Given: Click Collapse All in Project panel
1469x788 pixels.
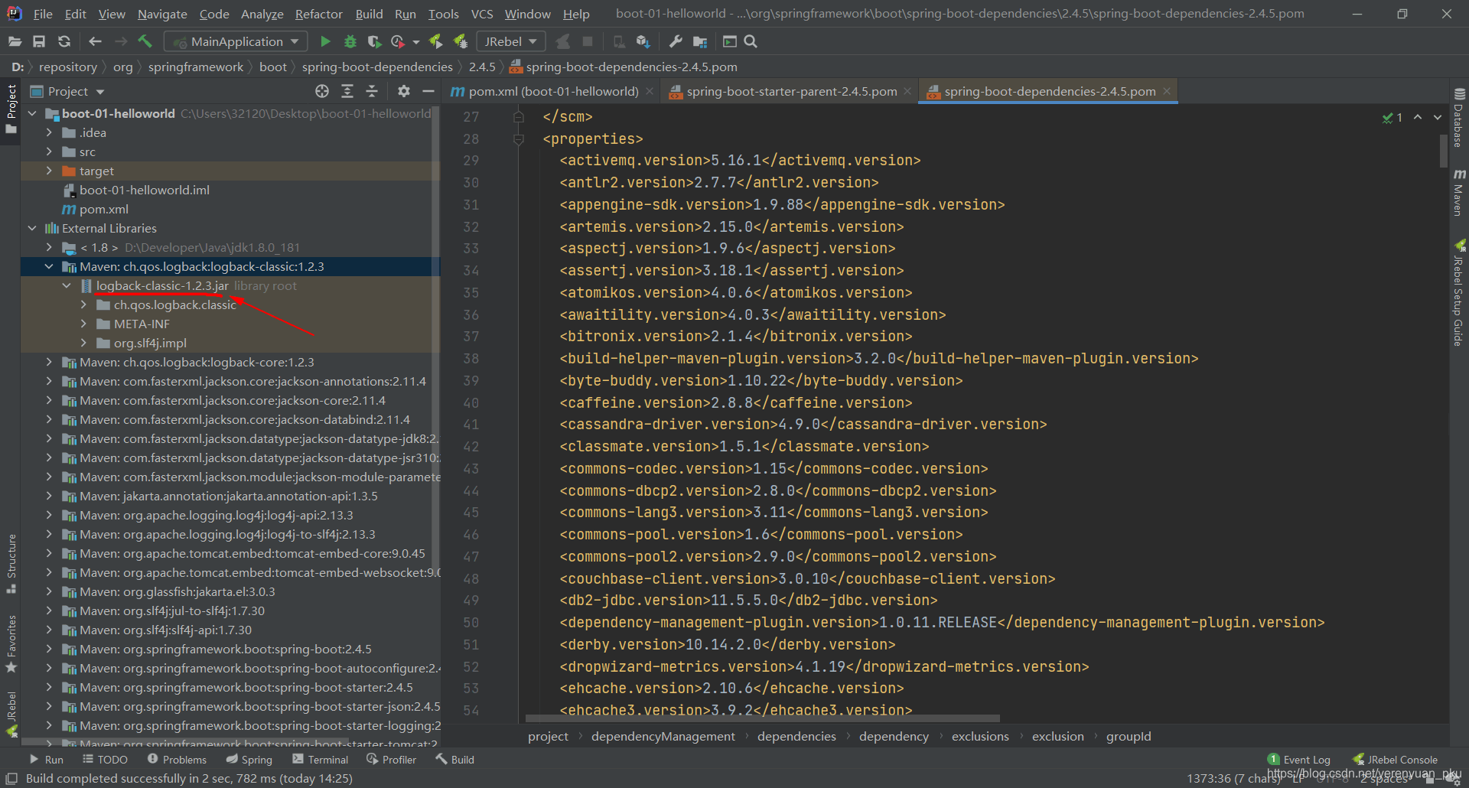Looking at the screenshot, I should [372, 91].
